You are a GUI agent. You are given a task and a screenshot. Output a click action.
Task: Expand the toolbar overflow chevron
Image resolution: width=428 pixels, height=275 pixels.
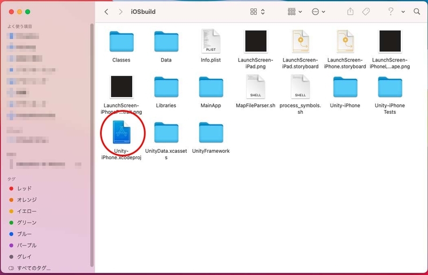tap(403, 12)
